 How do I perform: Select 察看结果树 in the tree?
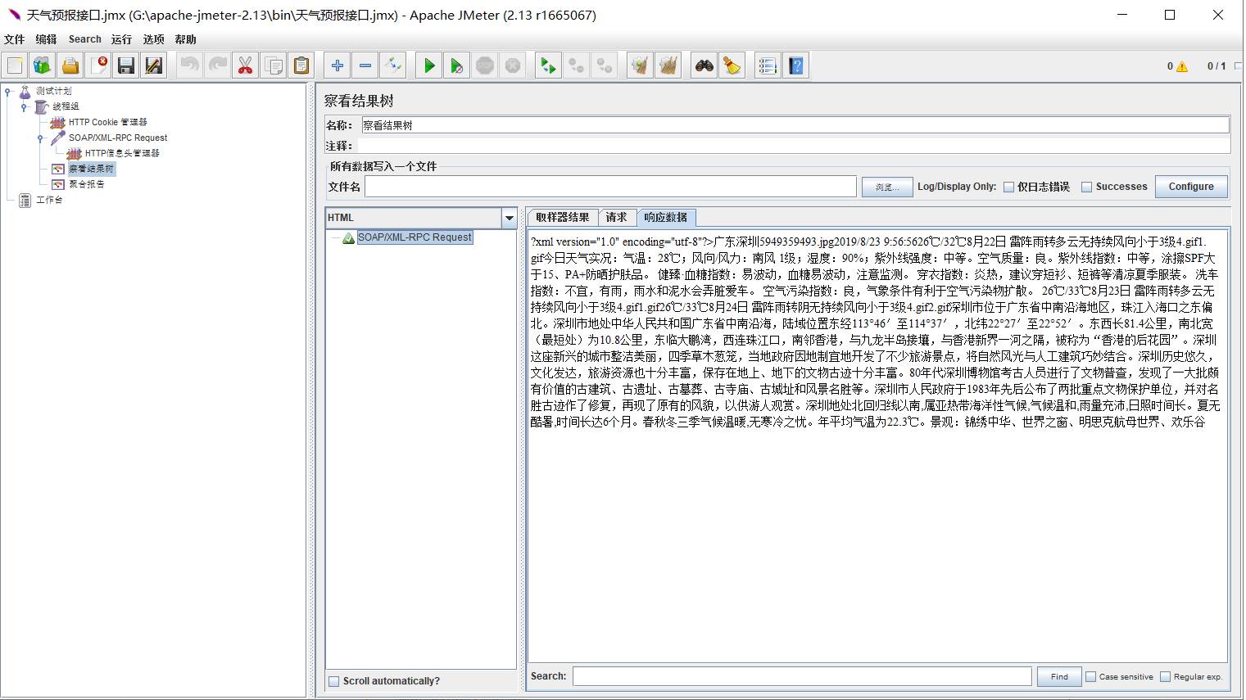click(92, 169)
